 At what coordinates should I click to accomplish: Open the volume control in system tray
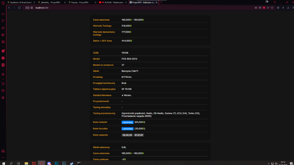276,164
